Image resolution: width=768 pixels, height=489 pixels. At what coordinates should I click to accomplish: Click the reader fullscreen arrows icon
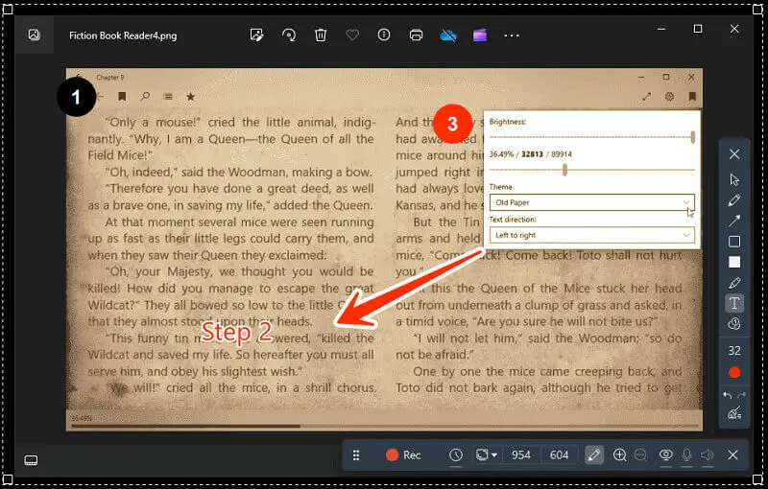pos(646,97)
